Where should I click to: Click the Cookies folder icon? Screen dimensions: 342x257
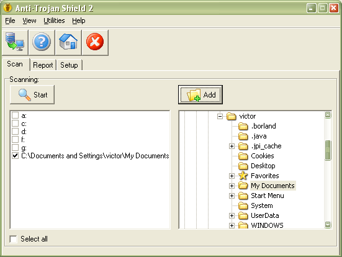coord(243,156)
